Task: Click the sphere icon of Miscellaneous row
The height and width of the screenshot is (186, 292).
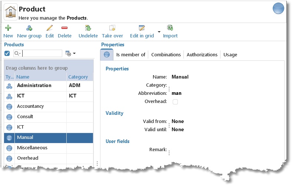Action: pos(9,148)
